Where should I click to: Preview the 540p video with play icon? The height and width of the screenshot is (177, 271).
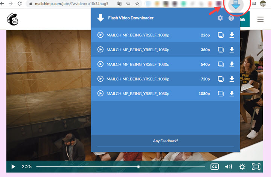100,64
